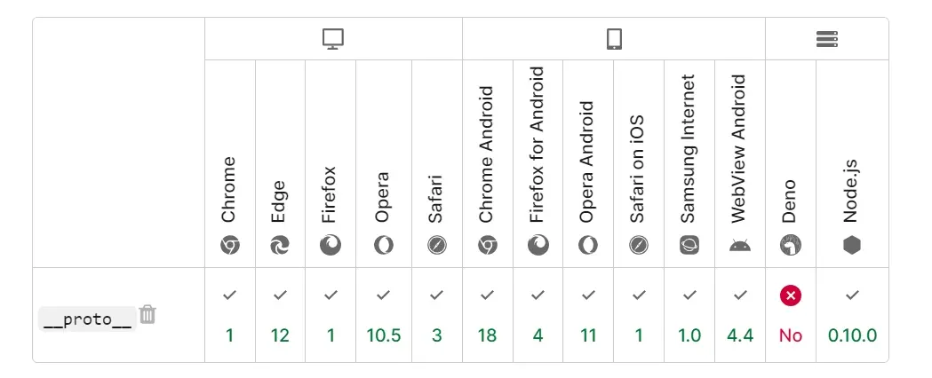Select the __proto__ feature label
The image size is (932, 378).
[x=87, y=319]
